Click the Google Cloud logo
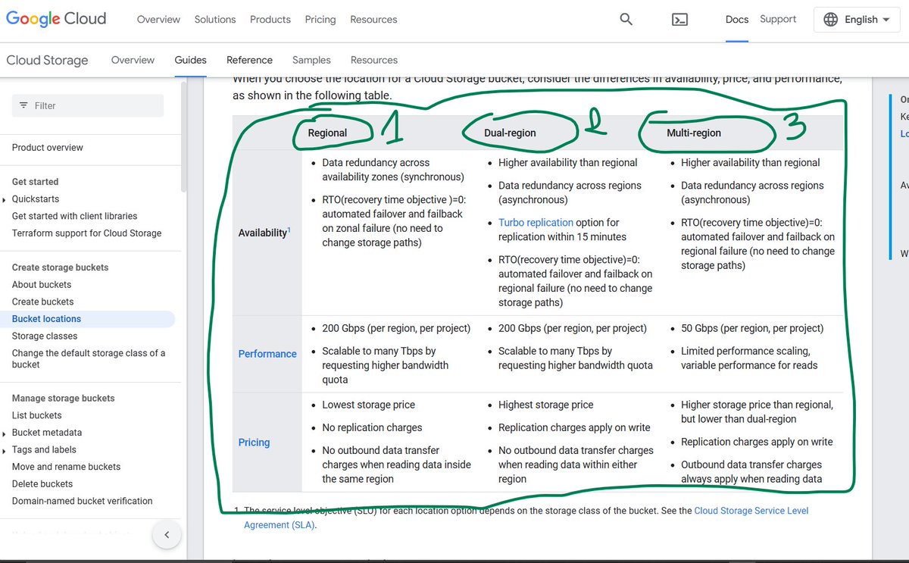This screenshot has height=563, width=909. pos(56,19)
